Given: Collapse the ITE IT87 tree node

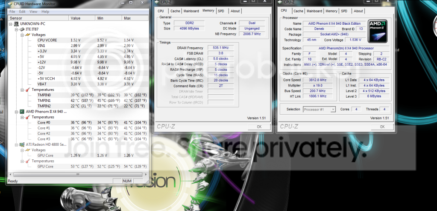Looking at the screenshot, I should click(16, 29).
